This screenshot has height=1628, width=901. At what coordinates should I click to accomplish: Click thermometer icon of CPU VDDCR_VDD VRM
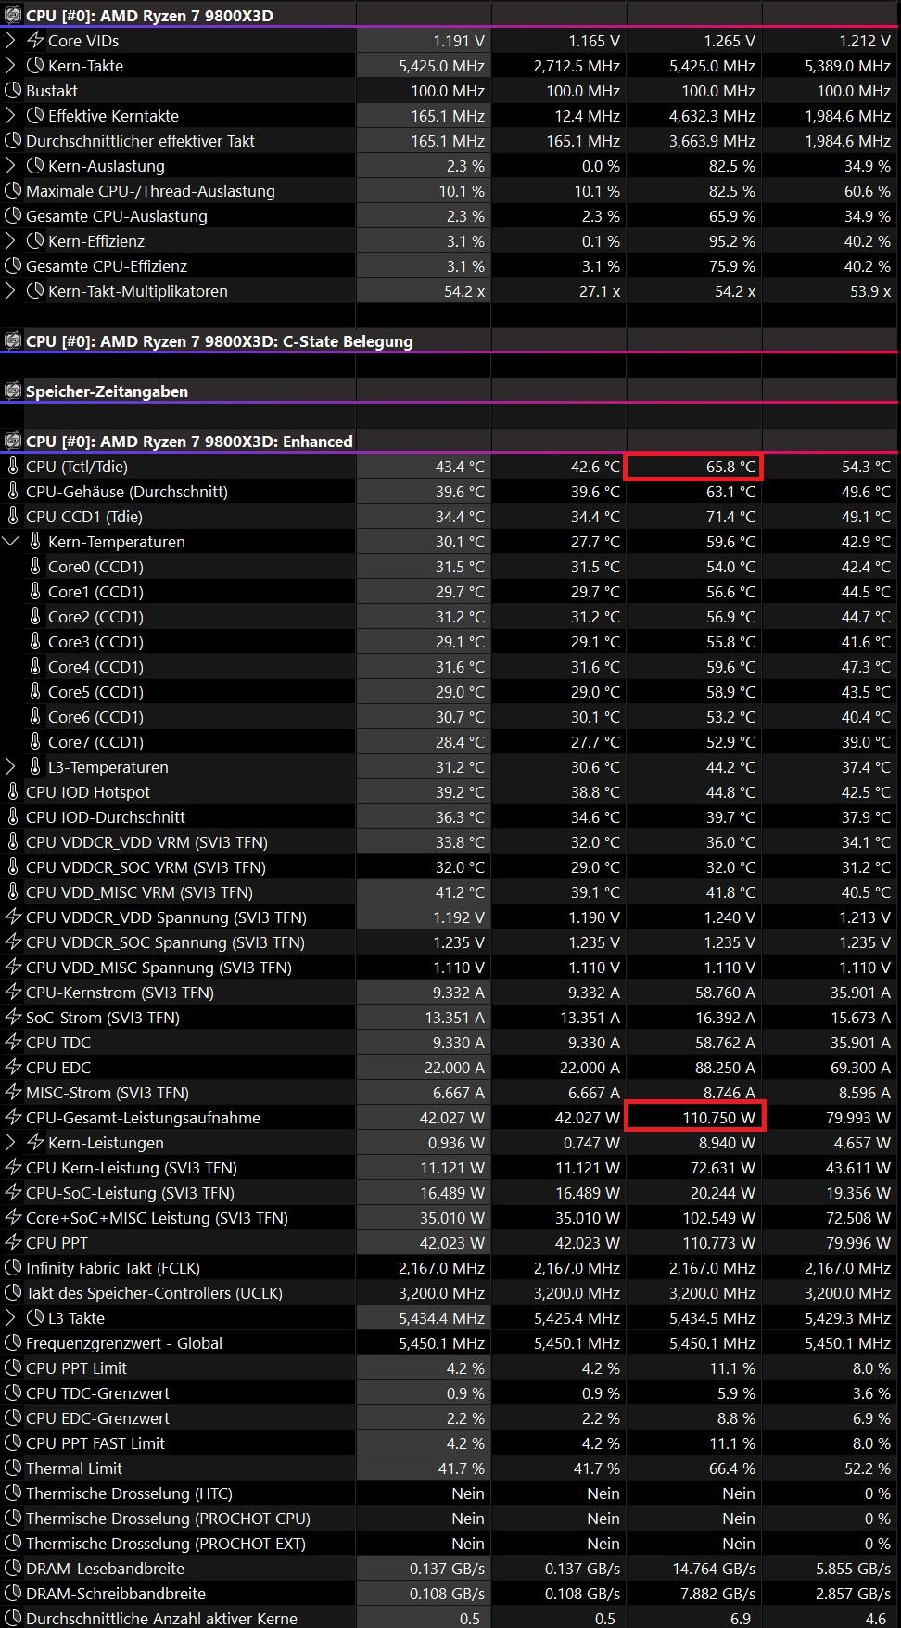pos(13,842)
